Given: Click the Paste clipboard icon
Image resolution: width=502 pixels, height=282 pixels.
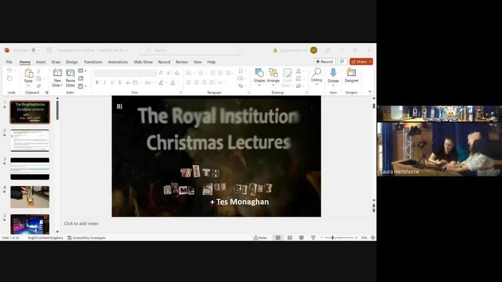Looking at the screenshot, I should pyautogui.click(x=29, y=73).
